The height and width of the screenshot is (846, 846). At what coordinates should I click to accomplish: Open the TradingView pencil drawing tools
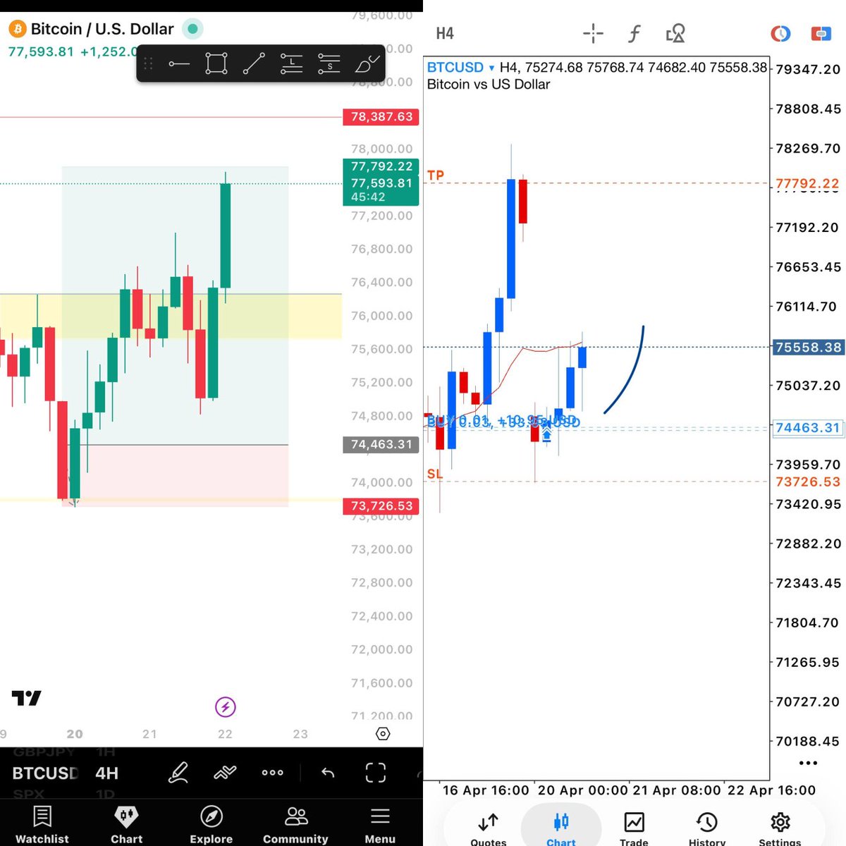(178, 773)
